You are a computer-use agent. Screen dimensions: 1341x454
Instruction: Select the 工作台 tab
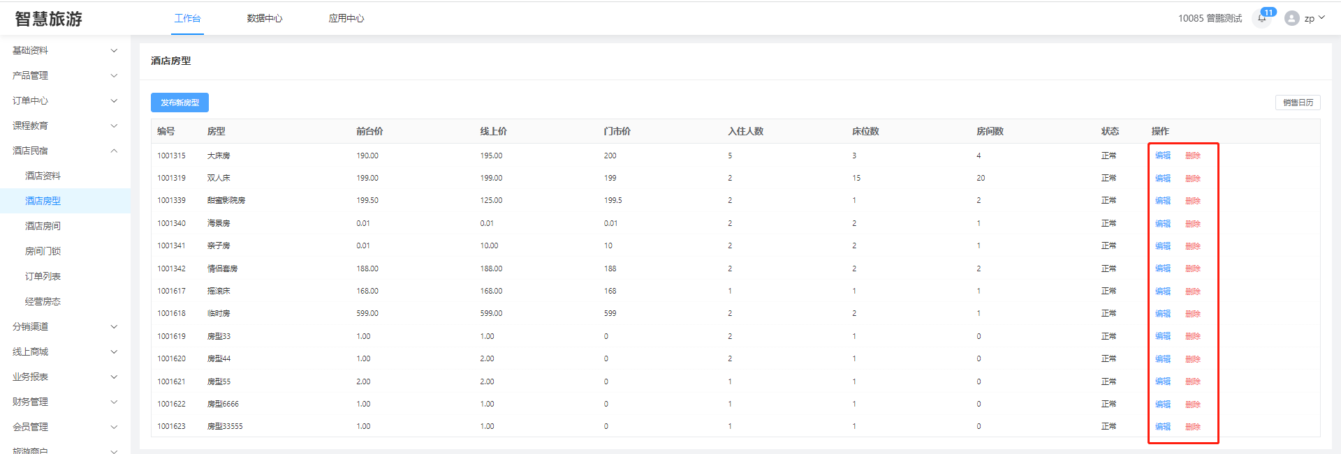(x=187, y=19)
